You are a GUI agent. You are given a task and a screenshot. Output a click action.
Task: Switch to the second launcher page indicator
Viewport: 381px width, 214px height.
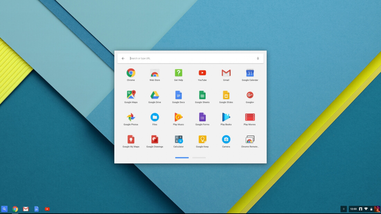coord(199,158)
